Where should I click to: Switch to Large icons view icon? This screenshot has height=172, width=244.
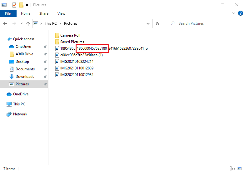click(x=239, y=169)
